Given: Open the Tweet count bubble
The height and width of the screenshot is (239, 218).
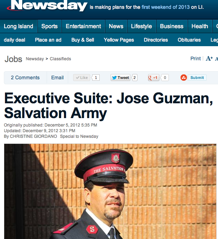Looking at the screenshot, I should (x=134, y=78).
